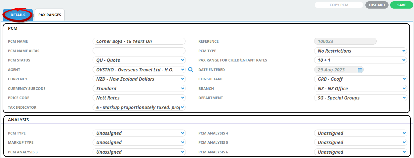The image size is (414, 158).
Task: Switch to the Pax Ranges tab
Action: coord(50,15)
